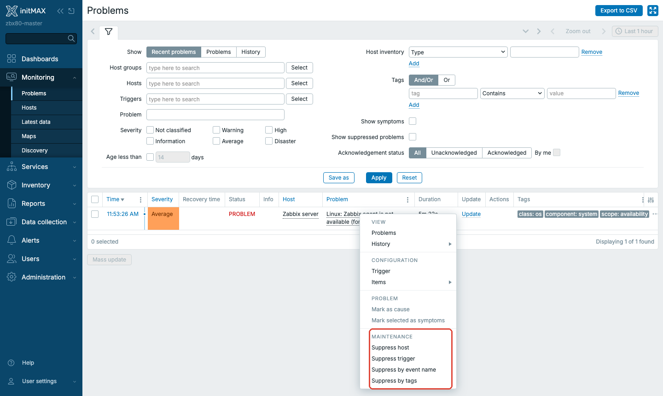Click the Help question mark icon
Screen dimensions: 663x396
click(12, 363)
